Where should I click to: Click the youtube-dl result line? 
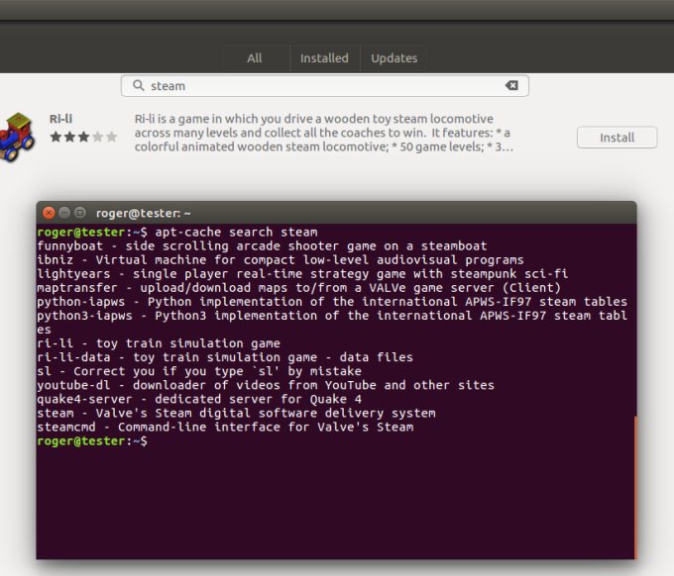click(266, 385)
